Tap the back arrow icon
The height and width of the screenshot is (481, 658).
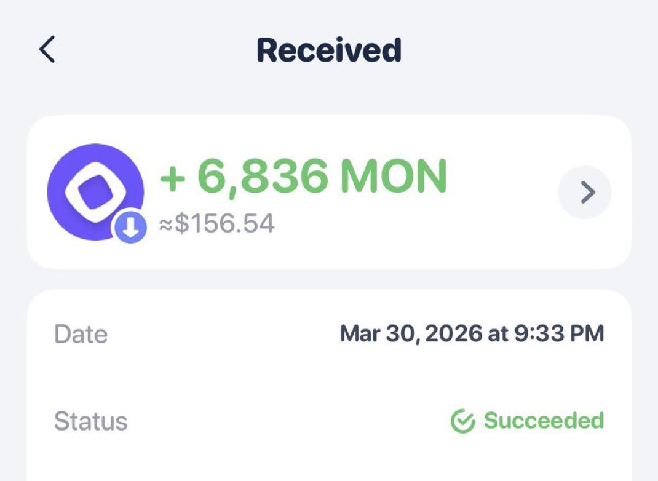pyautogui.click(x=47, y=50)
